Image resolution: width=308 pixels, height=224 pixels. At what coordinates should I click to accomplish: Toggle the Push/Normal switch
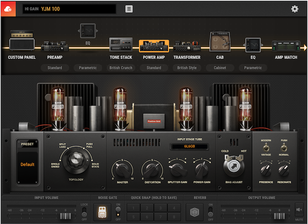[x=284, y=148]
